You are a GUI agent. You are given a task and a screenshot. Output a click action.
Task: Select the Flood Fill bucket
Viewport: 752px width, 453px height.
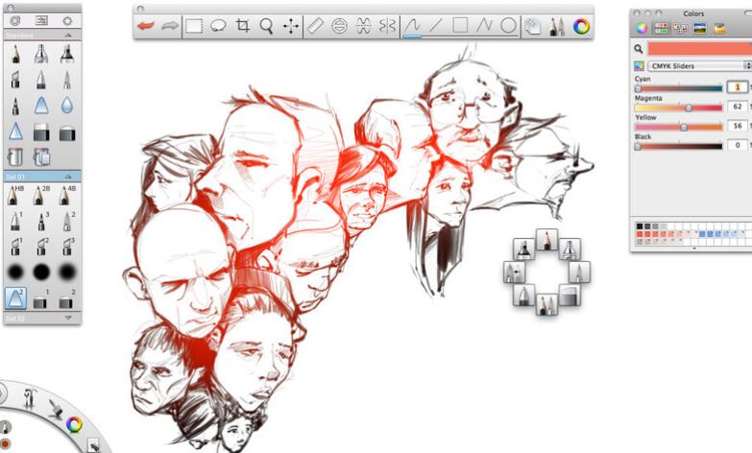[15, 157]
